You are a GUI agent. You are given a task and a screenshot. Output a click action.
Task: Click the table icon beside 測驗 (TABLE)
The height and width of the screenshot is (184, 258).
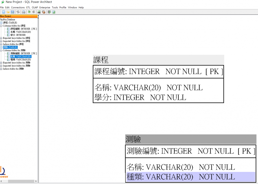click(1, 47)
